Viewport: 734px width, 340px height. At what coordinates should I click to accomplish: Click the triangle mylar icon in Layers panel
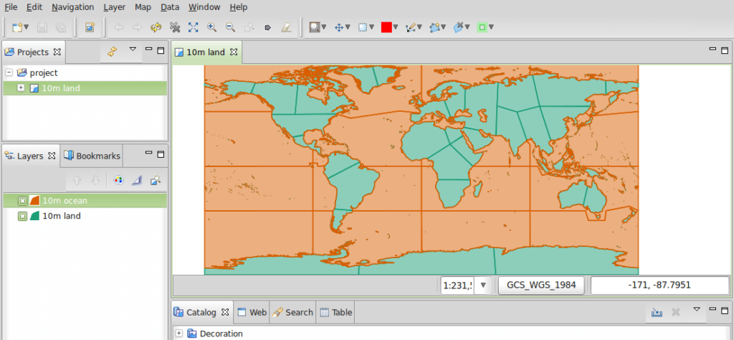point(137,179)
